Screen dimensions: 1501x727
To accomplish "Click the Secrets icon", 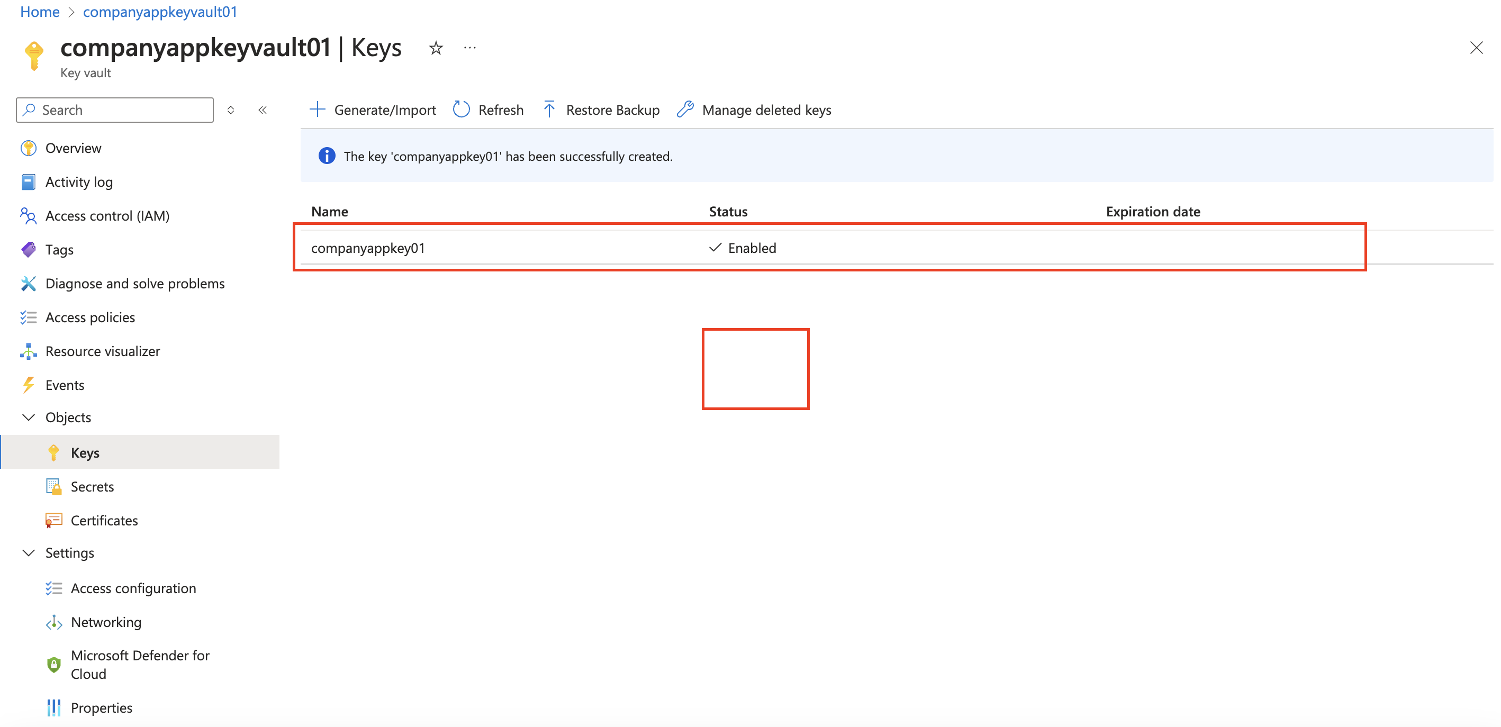I will pos(53,487).
